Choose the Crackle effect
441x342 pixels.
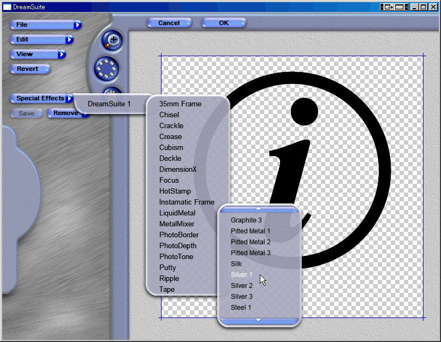tap(171, 126)
